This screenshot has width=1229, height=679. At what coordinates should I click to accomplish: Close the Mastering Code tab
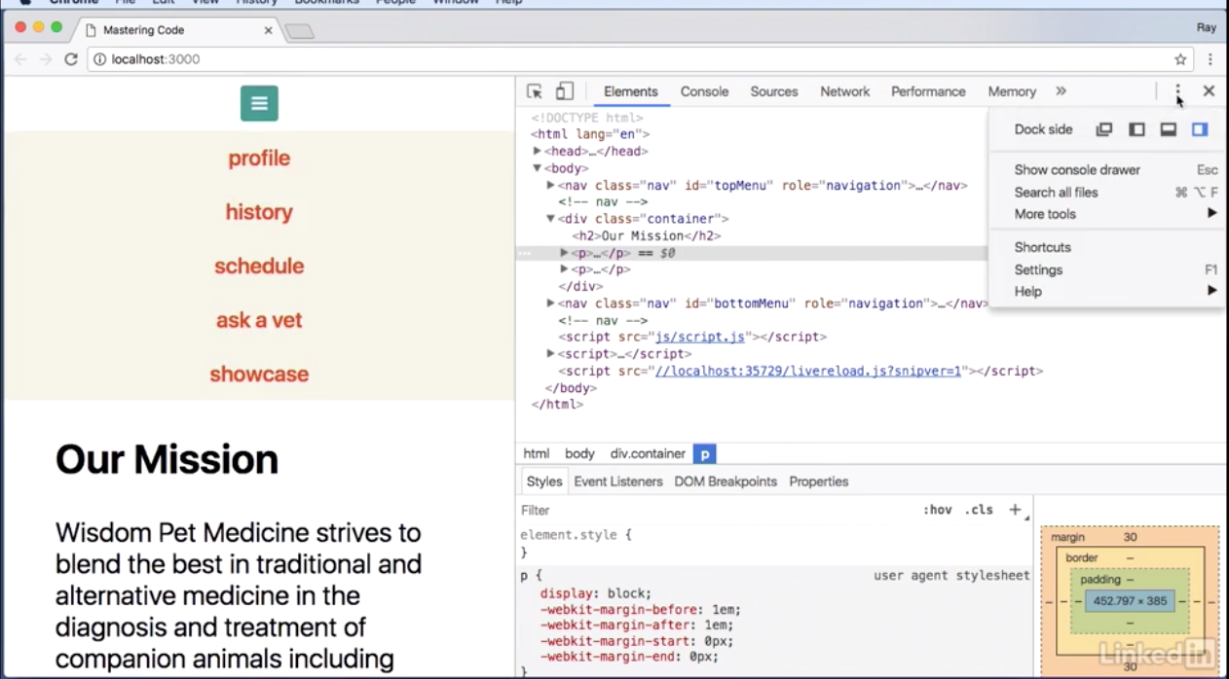click(x=269, y=30)
